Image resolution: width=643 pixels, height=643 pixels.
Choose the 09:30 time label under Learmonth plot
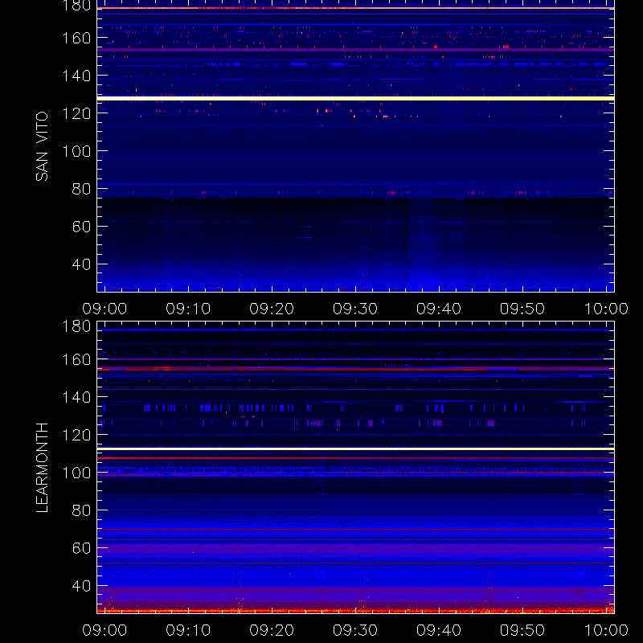click(x=355, y=630)
